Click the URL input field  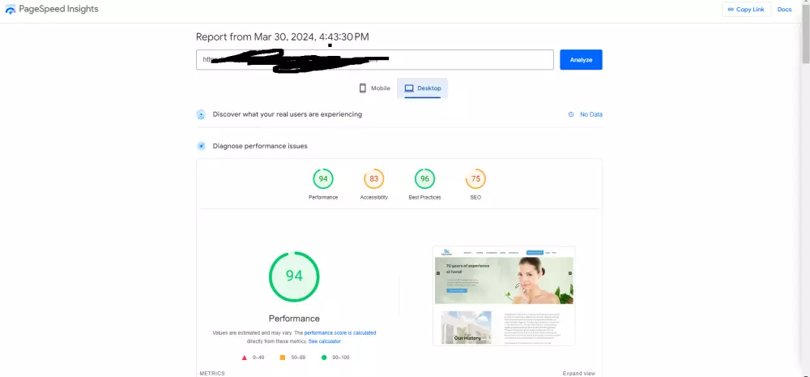pos(374,59)
